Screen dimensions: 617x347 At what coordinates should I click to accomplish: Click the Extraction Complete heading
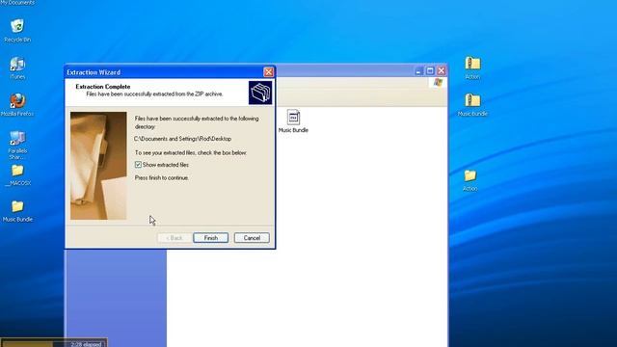point(103,87)
